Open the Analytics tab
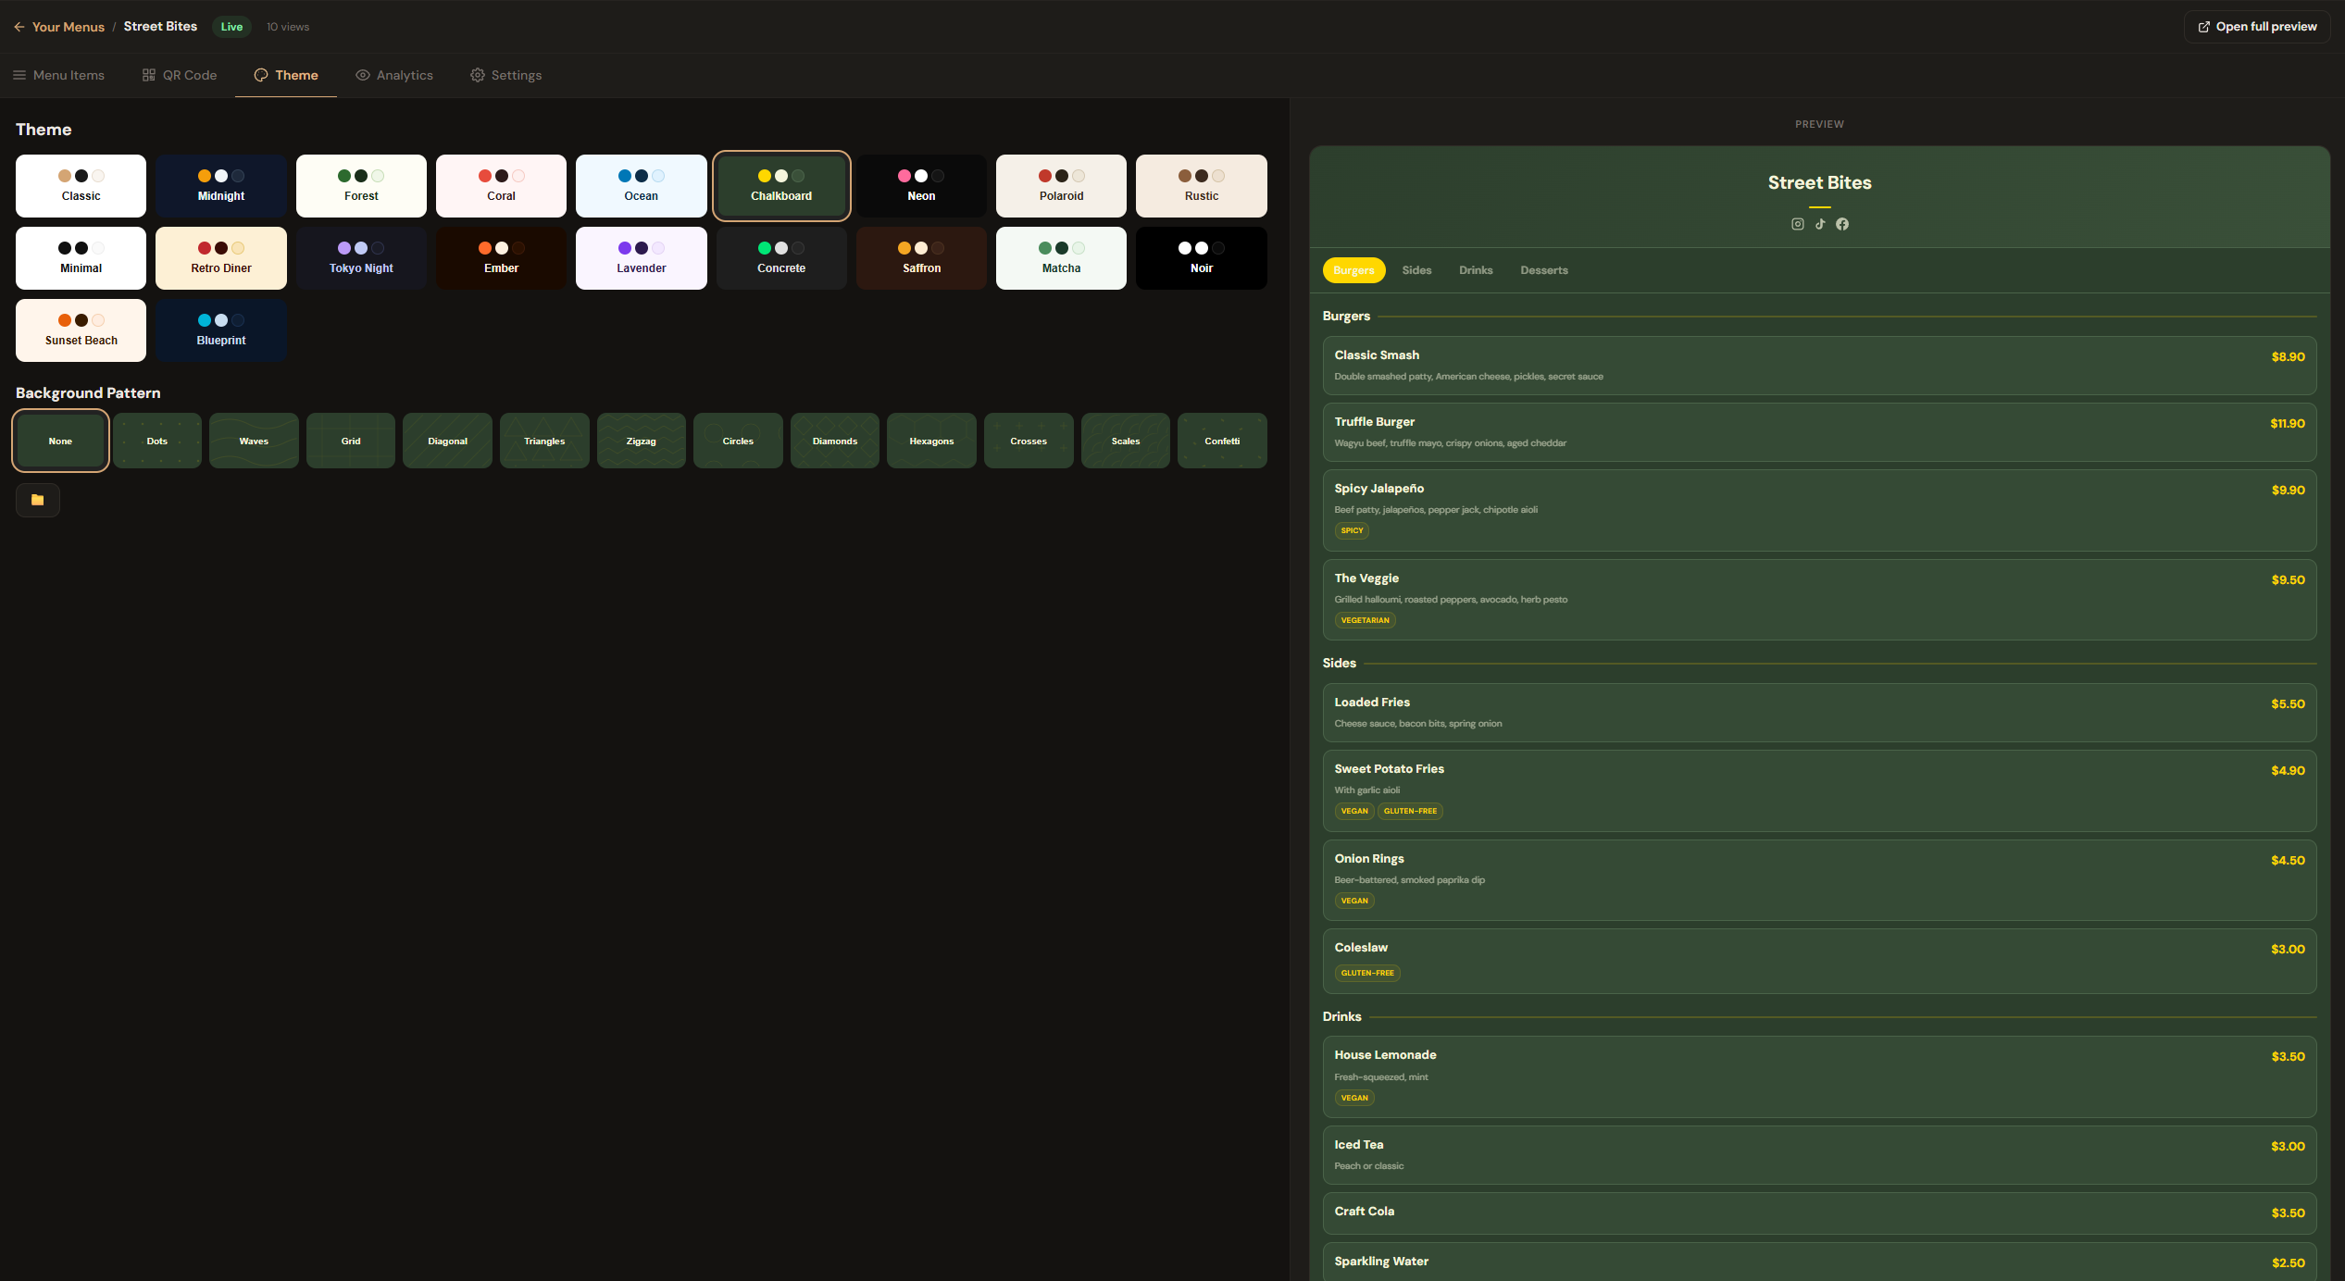The height and width of the screenshot is (1281, 2345). tap(394, 75)
